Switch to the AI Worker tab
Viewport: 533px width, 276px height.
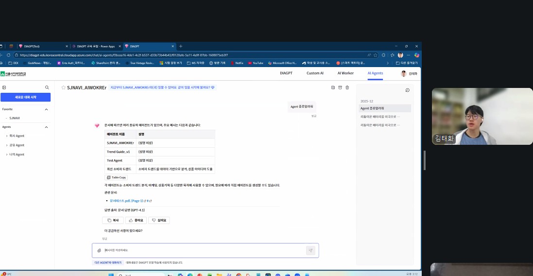pyautogui.click(x=345, y=73)
